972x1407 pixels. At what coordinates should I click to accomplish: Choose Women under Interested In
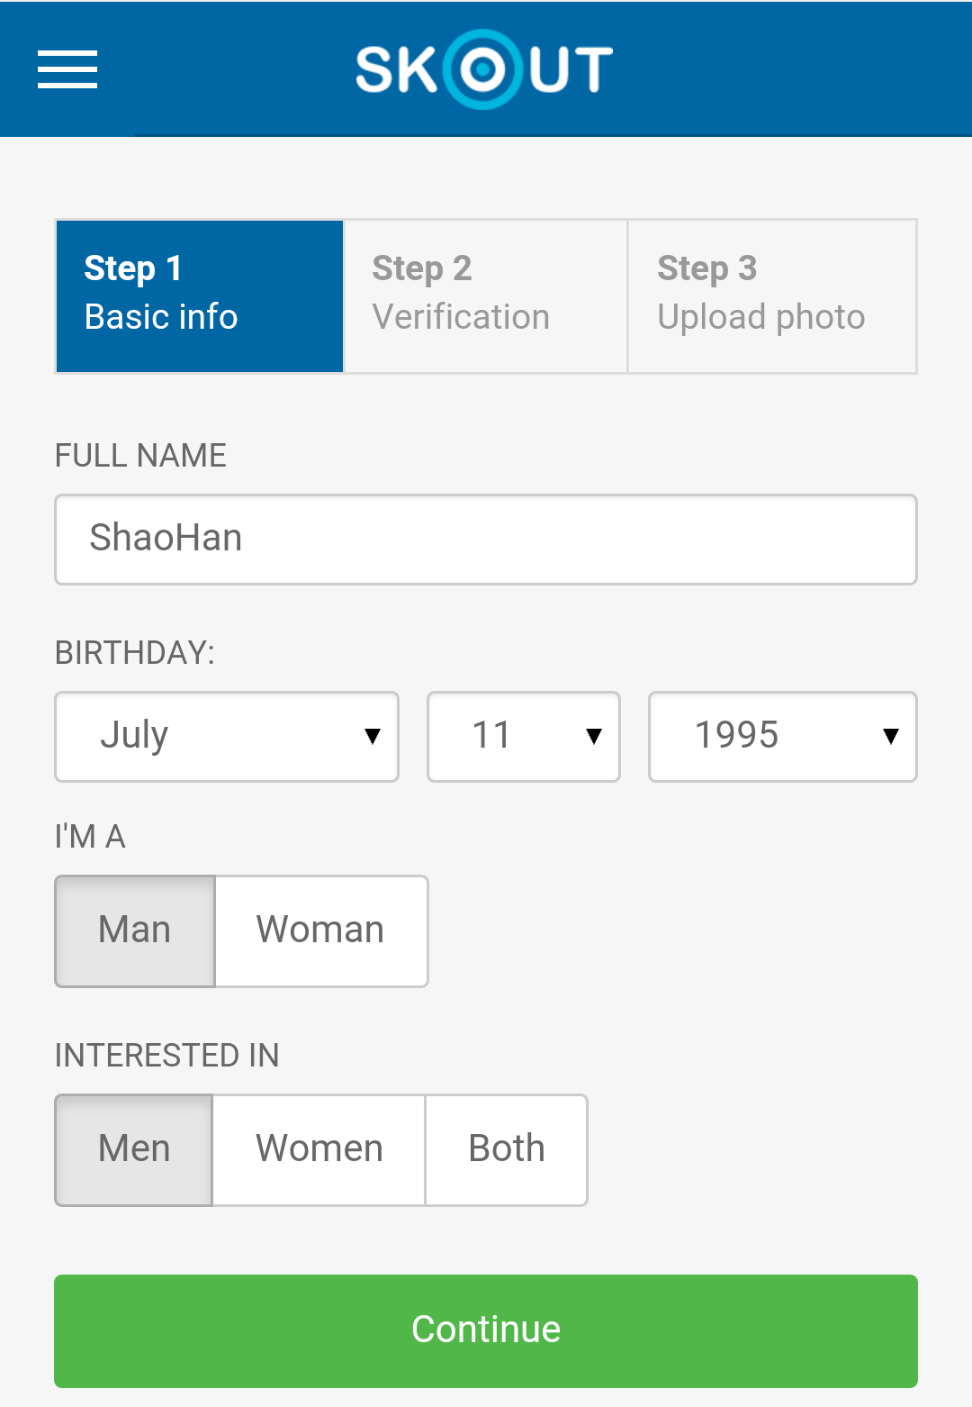(319, 1150)
